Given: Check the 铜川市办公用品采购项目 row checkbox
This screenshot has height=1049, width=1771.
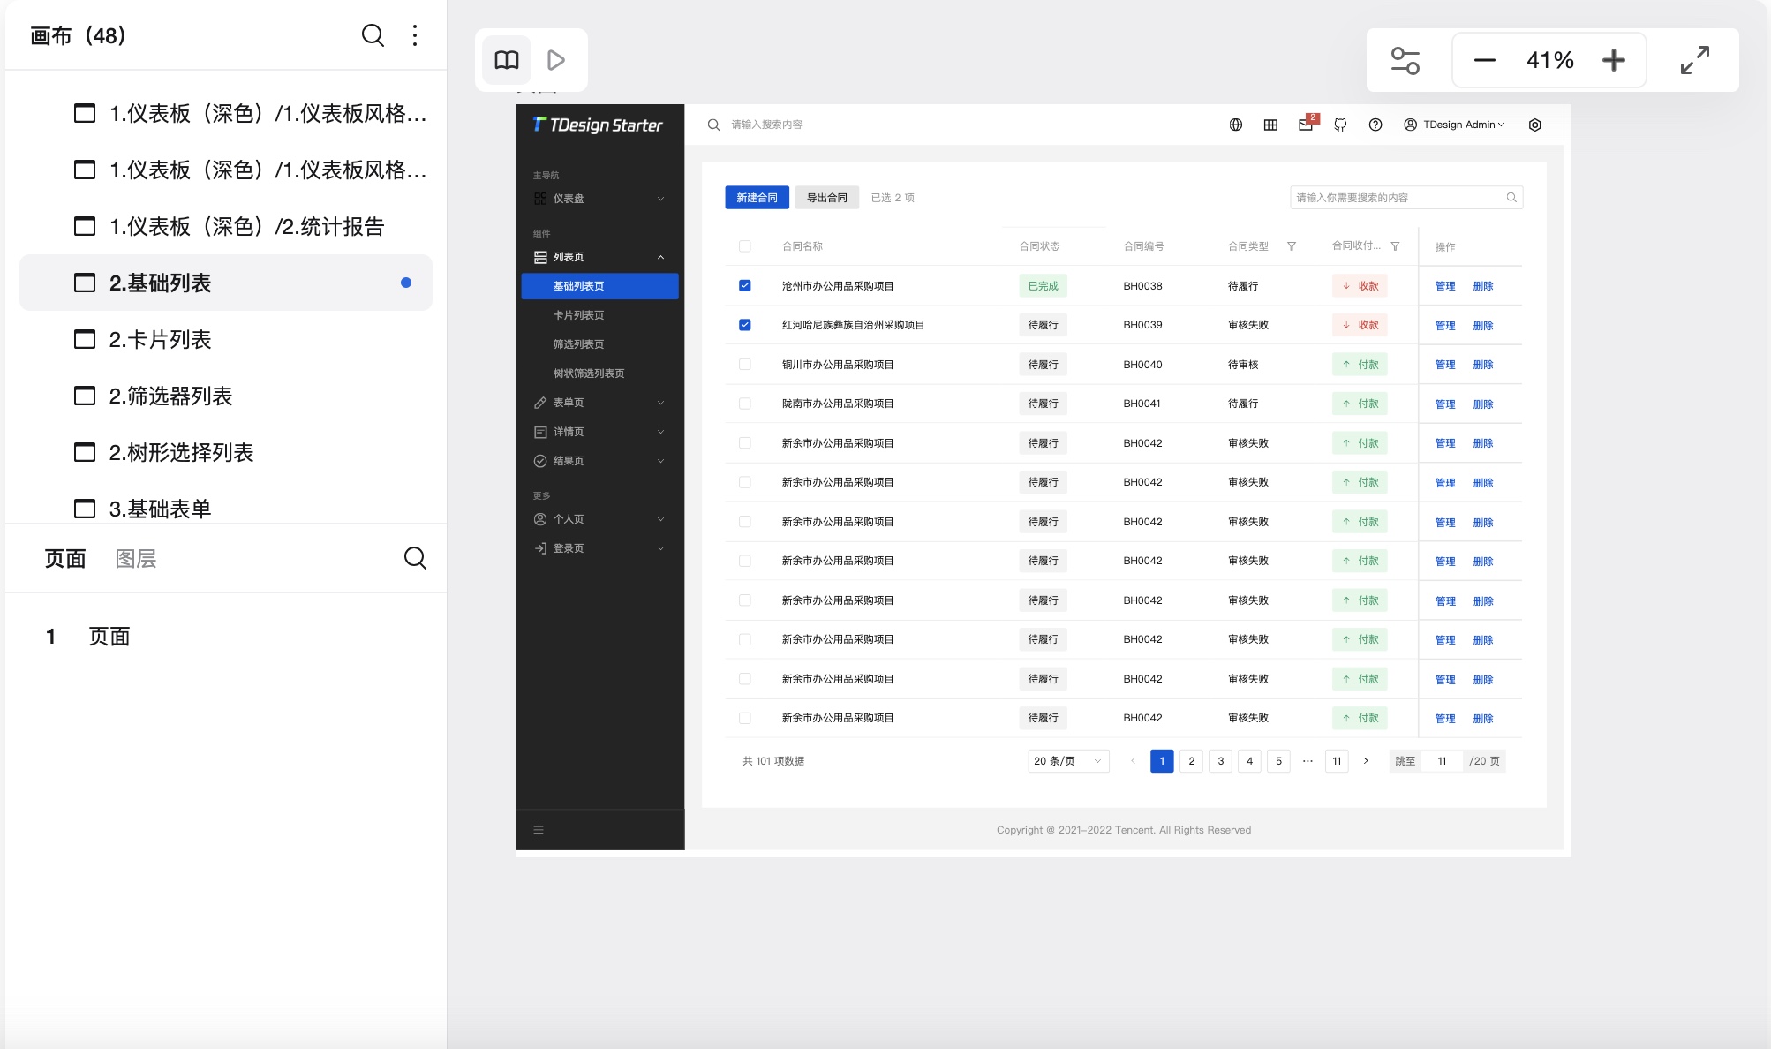Looking at the screenshot, I should click(x=745, y=365).
